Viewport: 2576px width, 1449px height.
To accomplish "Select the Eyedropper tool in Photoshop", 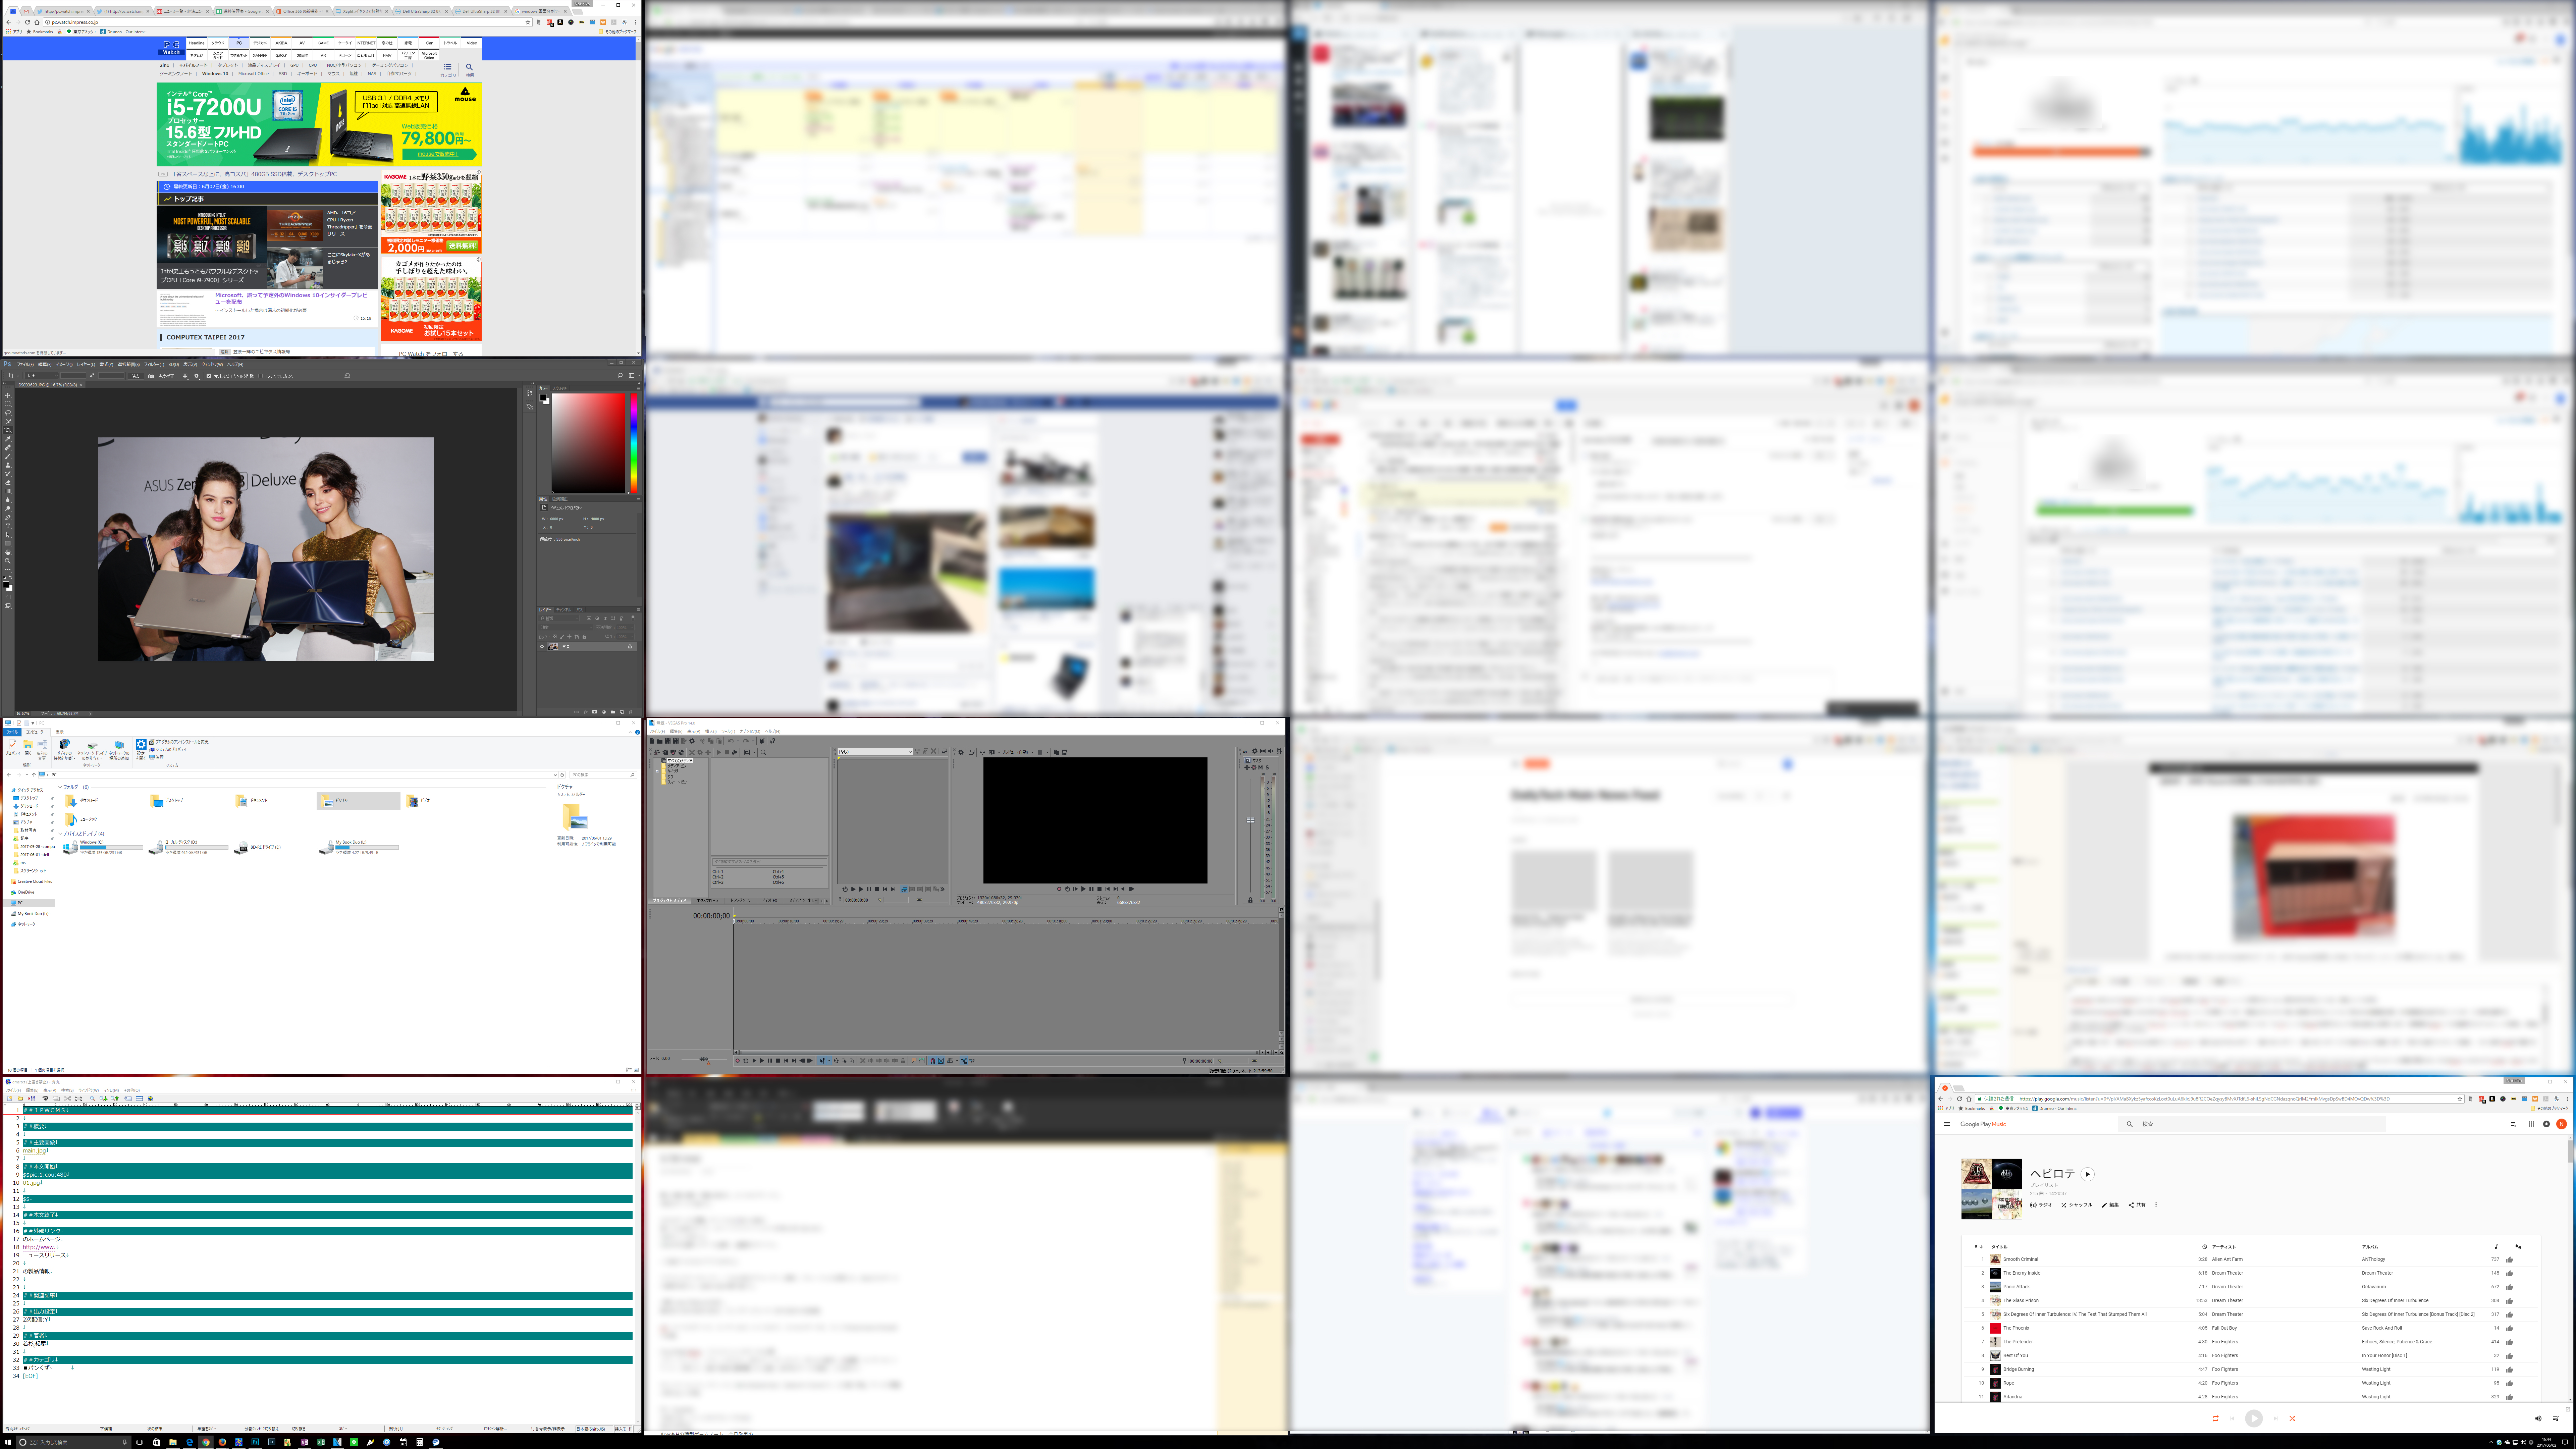I will point(8,439).
